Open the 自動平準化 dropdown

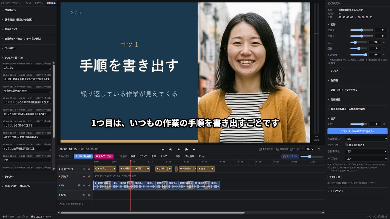tap(366, 151)
